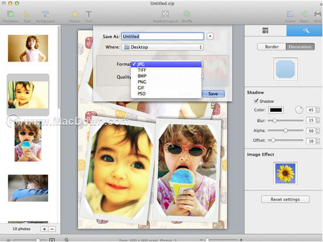The height and width of the screenshot is (242, 323).
Task: Click the Reset settings button
Action: tap(285, 199)
